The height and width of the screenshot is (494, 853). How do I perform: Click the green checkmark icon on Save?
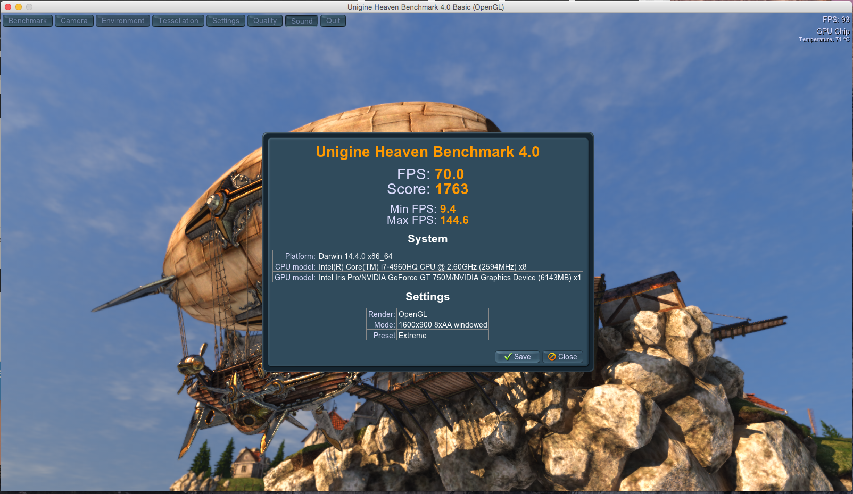pos(508,357)
